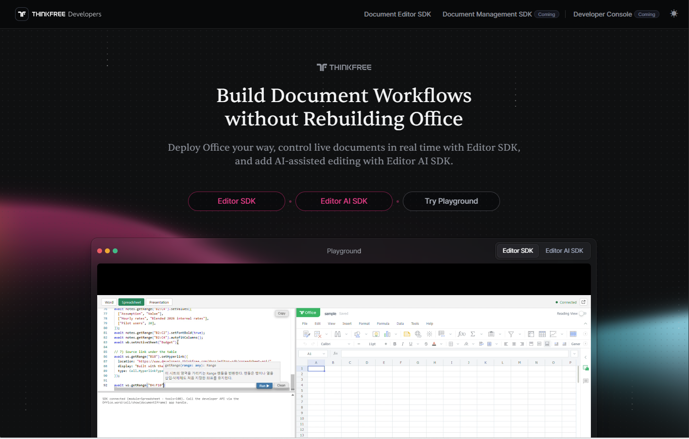Toggle the light/dark theme sun icon
The image size is (689, 439).
pyautogui.click(x=673, y=14)
